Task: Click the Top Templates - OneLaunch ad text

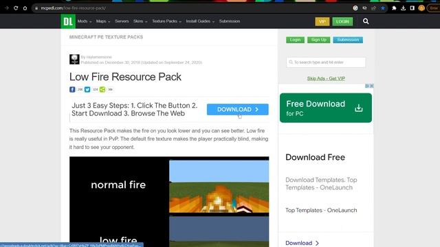Action: 321,211
